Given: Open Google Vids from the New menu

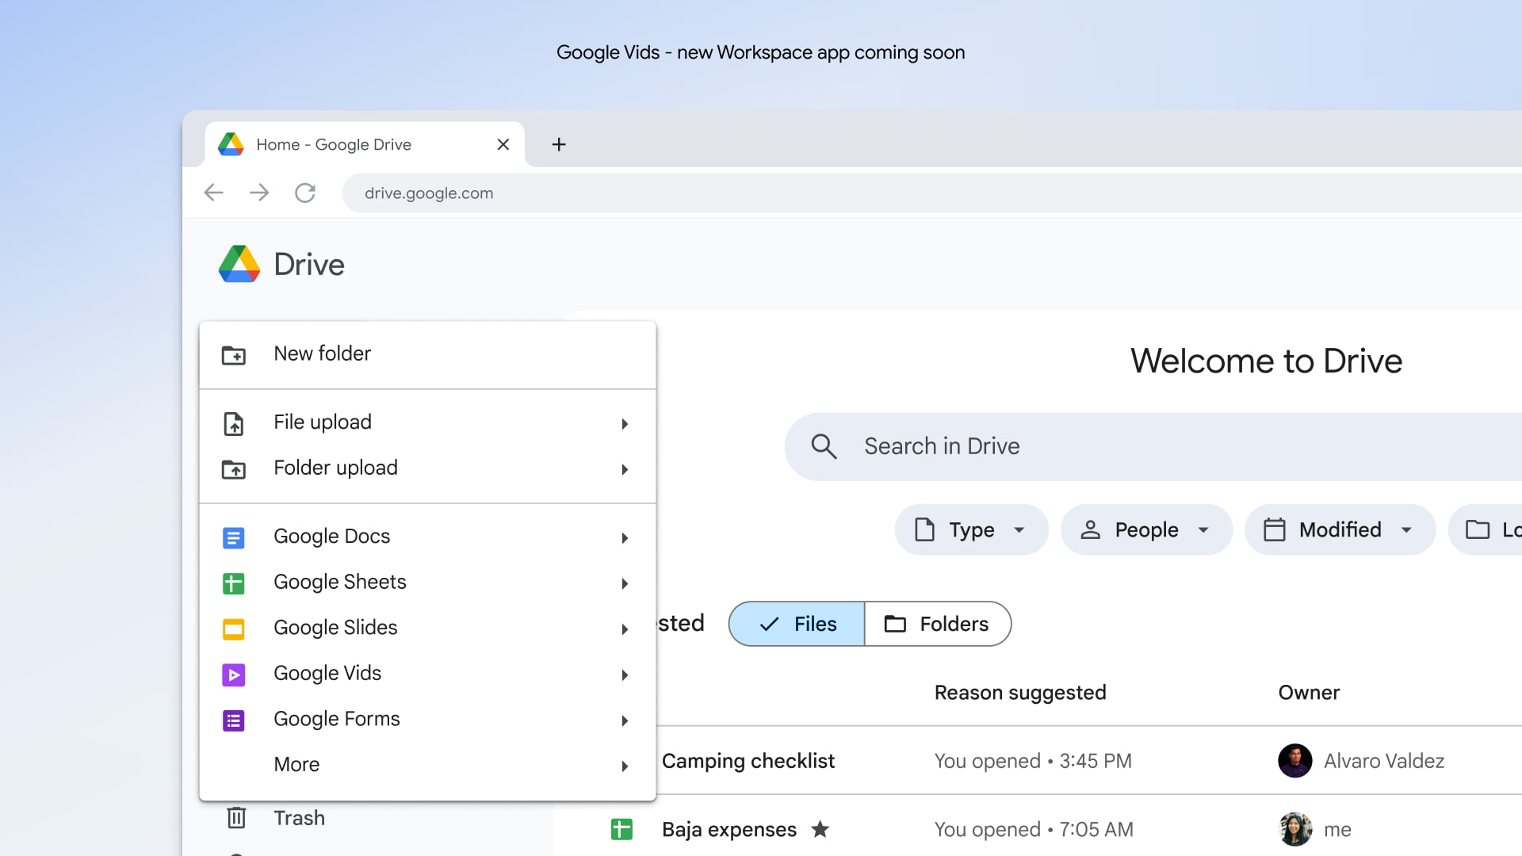Looking at the screenshot, I should pyautogui.click(x=327, y=673).
